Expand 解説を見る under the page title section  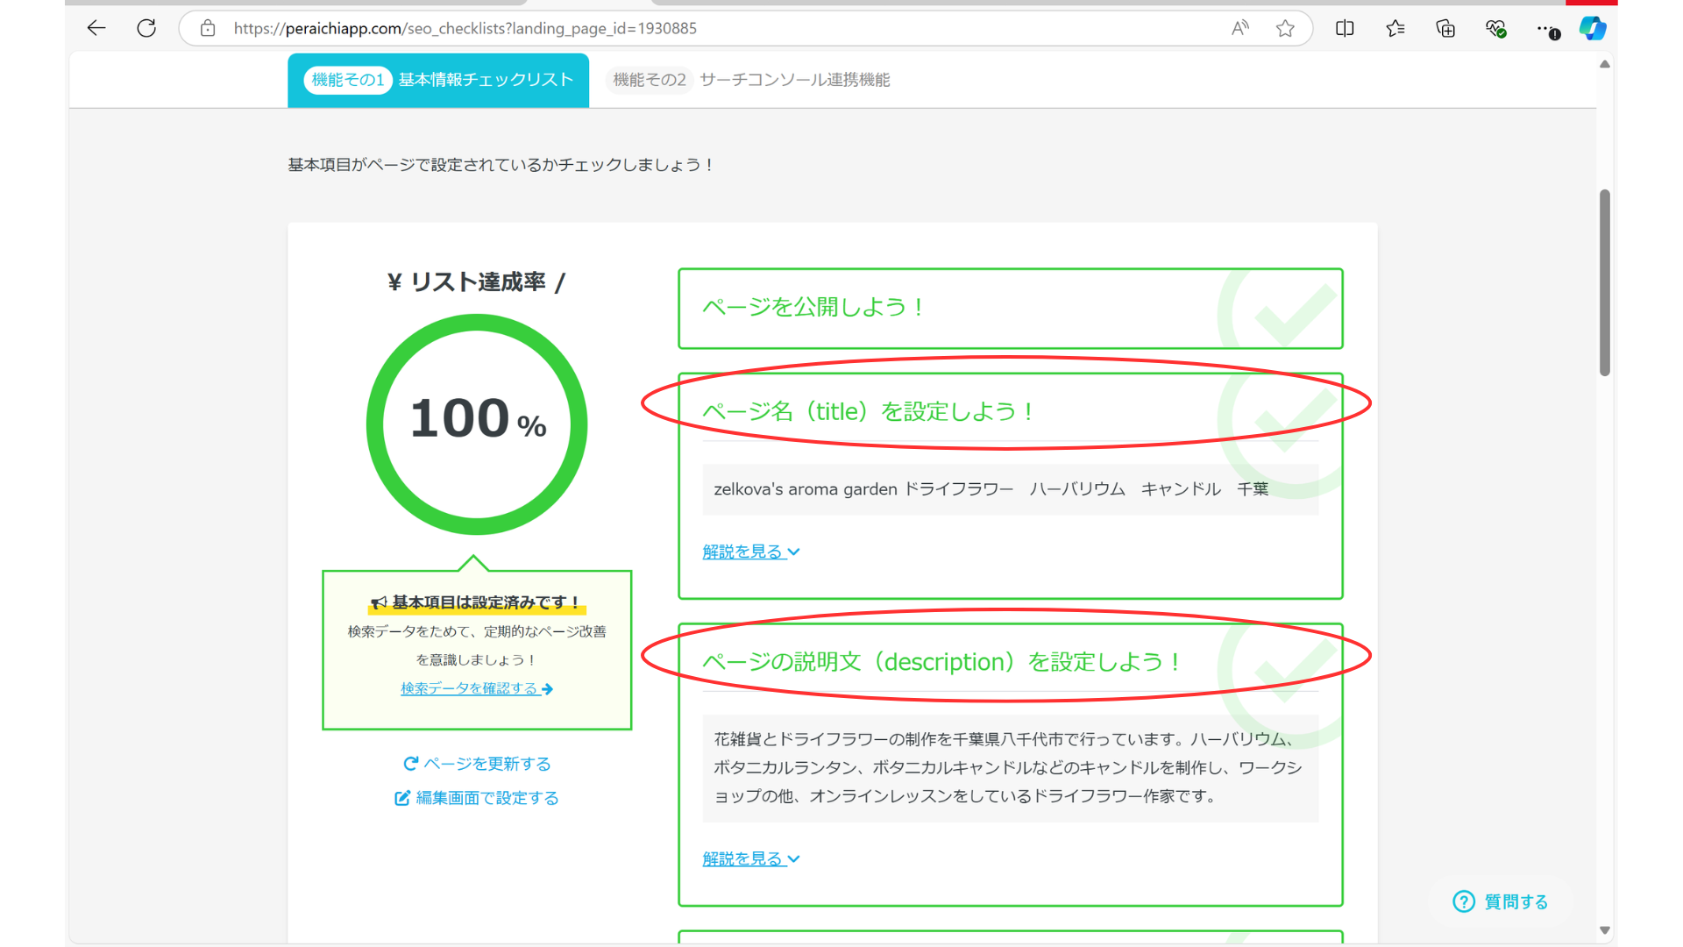[751, 552]
